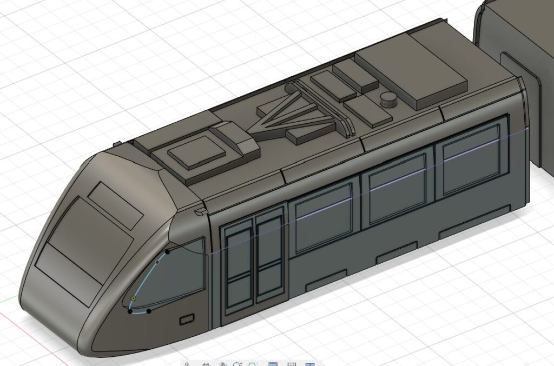Select the small rectangular recess on the nose
This screenshot has height=366, width=554.
187,320
